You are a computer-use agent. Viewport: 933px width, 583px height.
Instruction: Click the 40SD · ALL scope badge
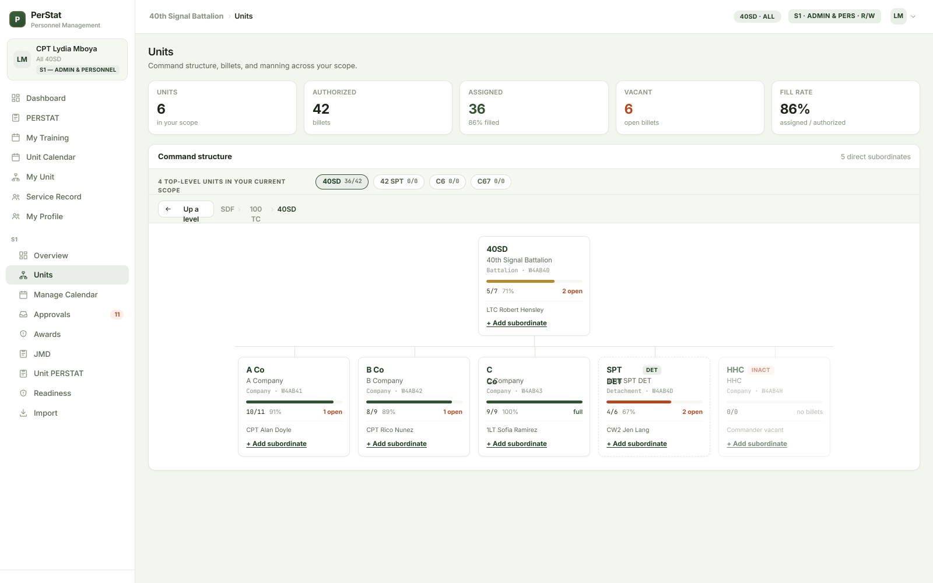click(x=757, y=16)
